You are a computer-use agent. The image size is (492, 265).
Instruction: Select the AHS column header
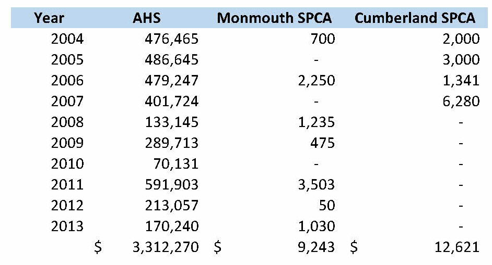tap(146, 18)
